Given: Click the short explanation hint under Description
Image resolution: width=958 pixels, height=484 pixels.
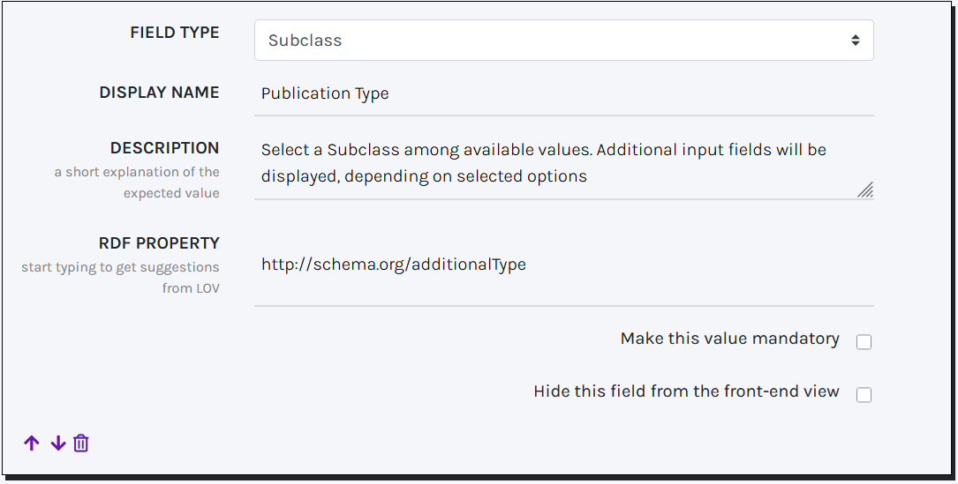Looking at the screenshot, I should 137,182.
